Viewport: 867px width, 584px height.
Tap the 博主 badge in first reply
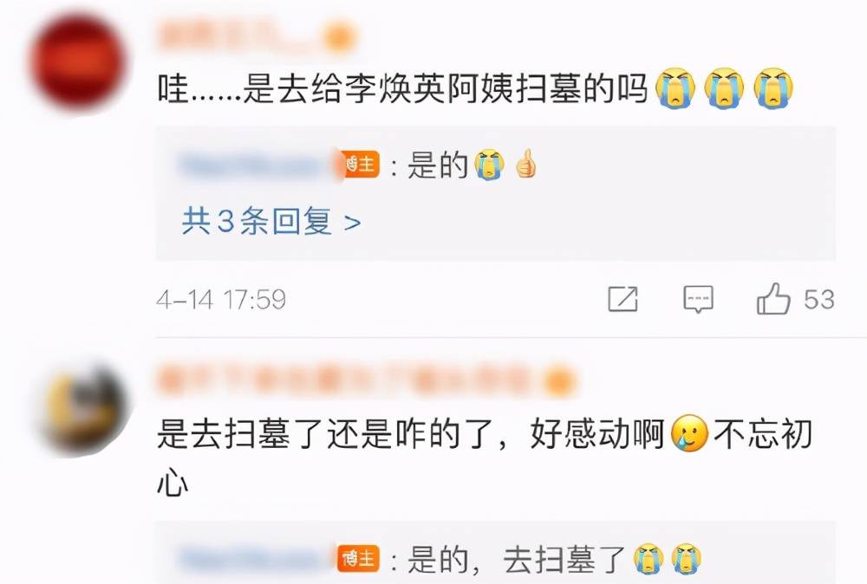361,164
